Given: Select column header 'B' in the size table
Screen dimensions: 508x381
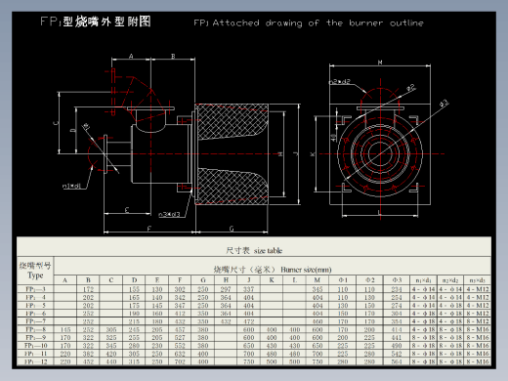Looking at the screenshot, I should coord(88,280).
